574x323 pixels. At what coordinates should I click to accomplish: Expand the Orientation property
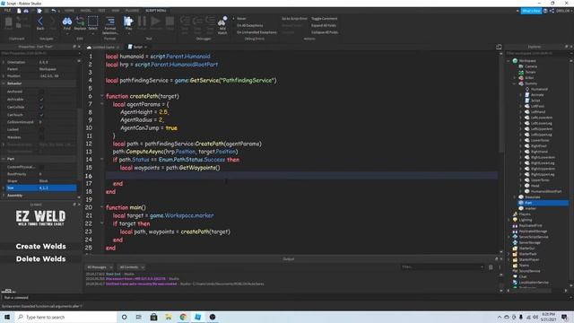pyautogui.click(x=4, y=62)
